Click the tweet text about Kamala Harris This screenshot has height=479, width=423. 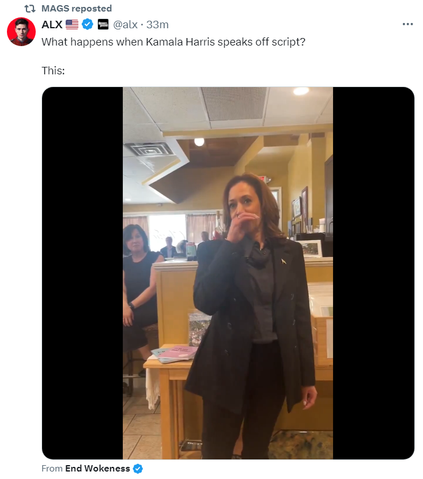coord(173,42)
